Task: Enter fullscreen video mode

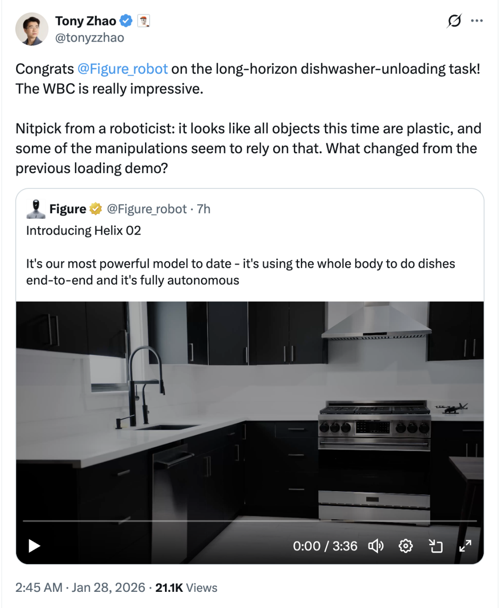Action: pos(465,546)
